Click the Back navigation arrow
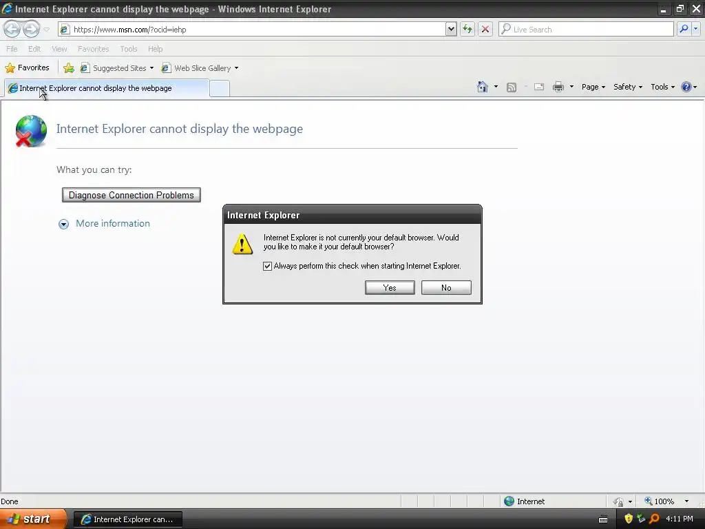 pos(12,29)
